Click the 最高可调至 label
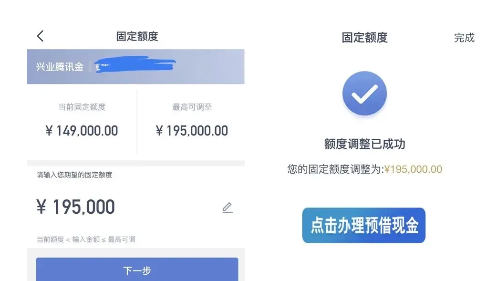486x281 pixels. 192,107
